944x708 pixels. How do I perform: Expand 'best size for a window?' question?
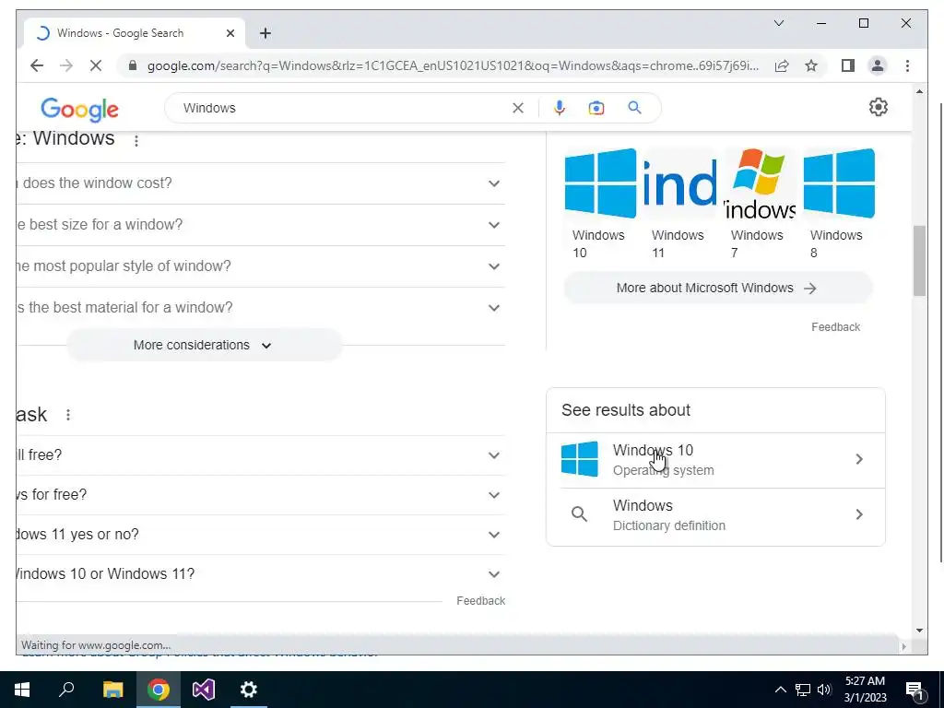tap(261, 225)
